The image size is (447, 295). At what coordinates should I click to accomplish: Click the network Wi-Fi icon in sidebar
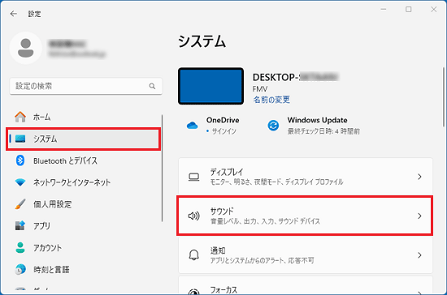pos(20,182)
